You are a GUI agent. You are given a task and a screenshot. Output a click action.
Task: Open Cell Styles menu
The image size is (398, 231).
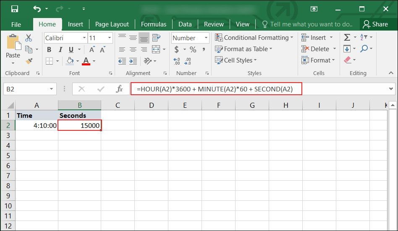236,60
